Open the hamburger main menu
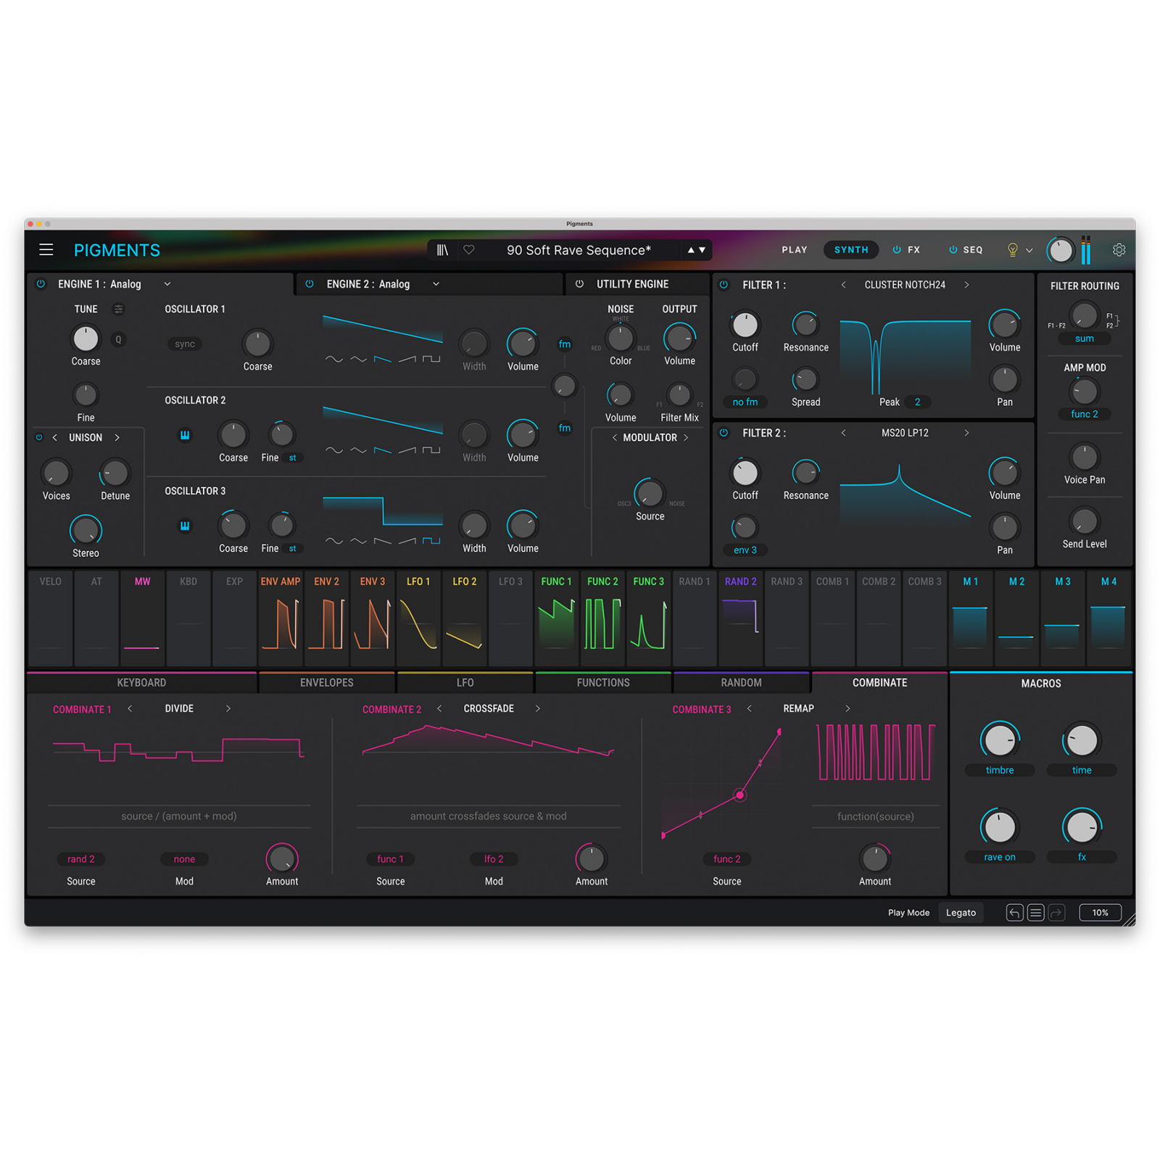1160x1160 pixels. tap(46, 250)
